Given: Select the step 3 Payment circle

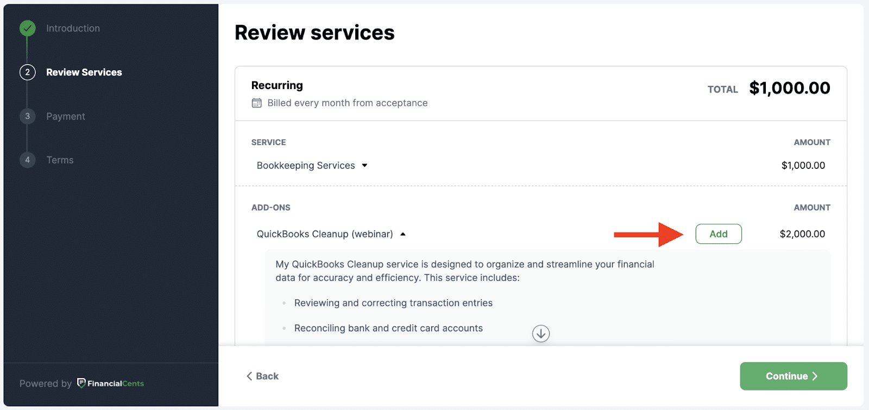Looking at the screenshot, I should tap(28, 116).
